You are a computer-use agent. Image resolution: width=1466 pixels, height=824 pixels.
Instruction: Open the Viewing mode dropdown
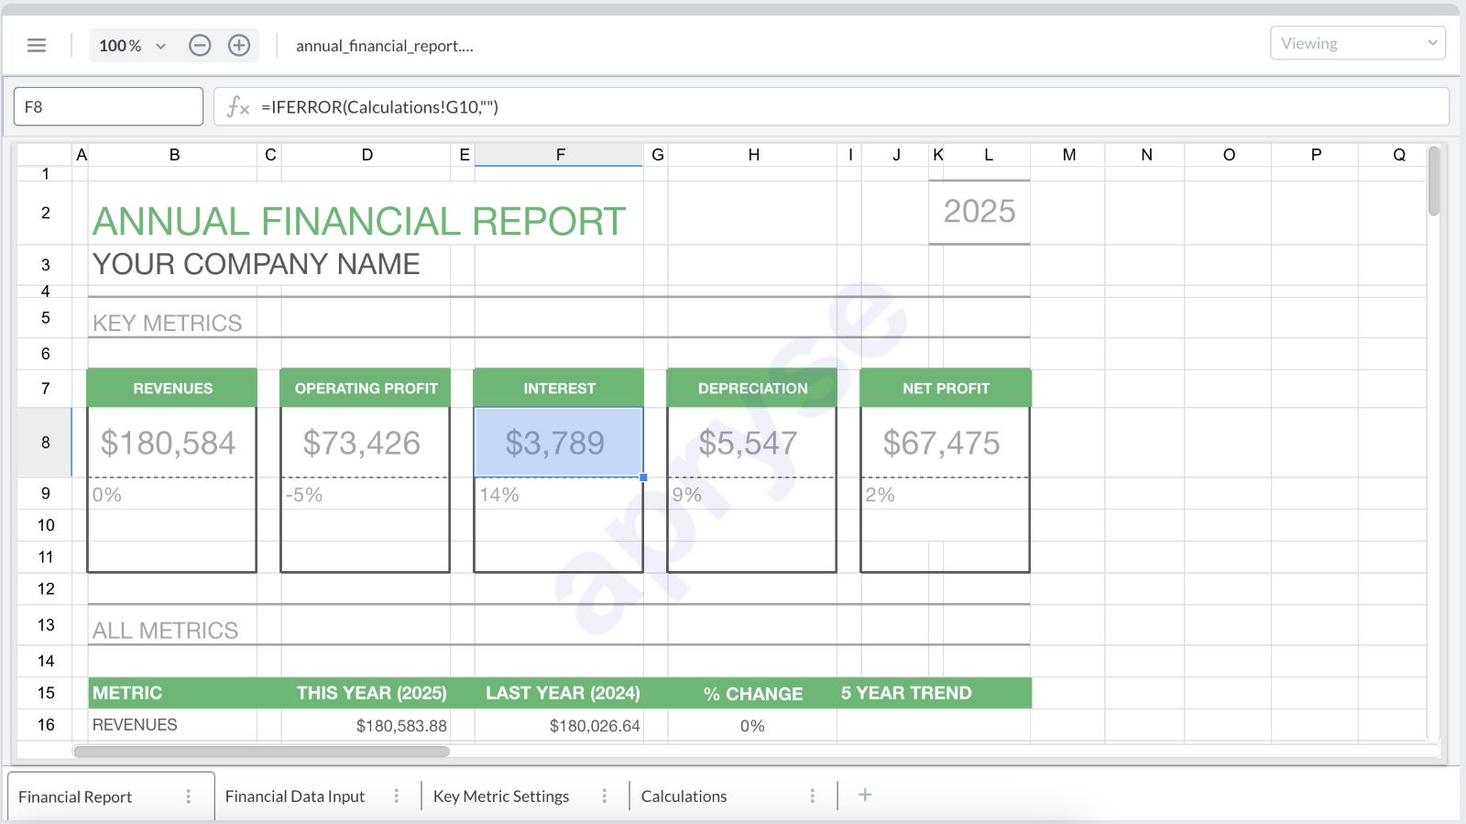[x=1358, y=43]
